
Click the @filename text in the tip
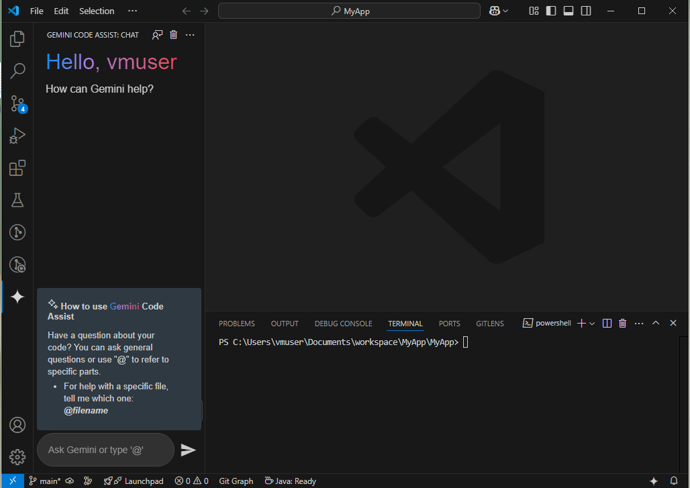(86, 411)
